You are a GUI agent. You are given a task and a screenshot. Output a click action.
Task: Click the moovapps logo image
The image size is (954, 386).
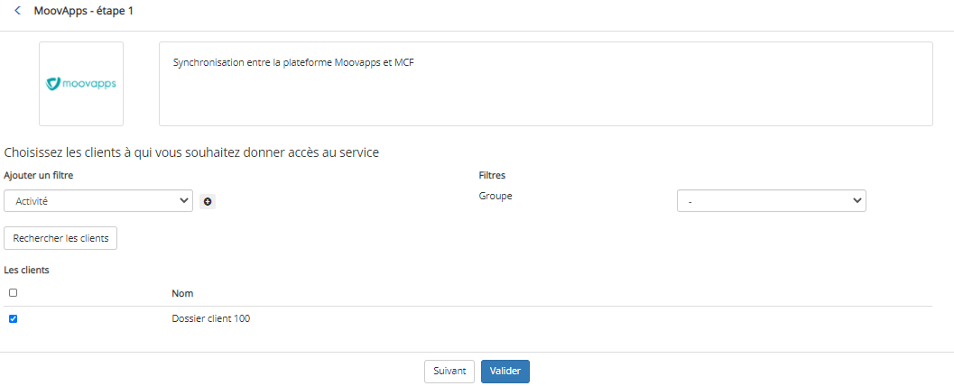81,84
